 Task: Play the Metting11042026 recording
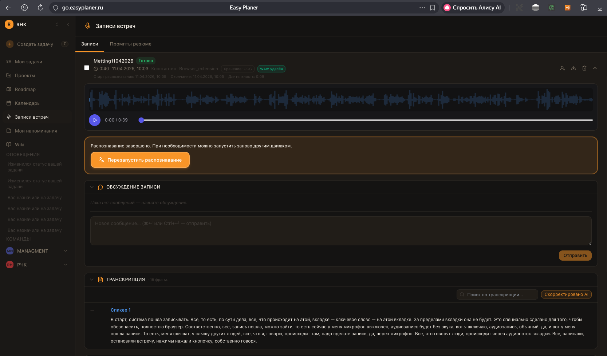[95, 120]
